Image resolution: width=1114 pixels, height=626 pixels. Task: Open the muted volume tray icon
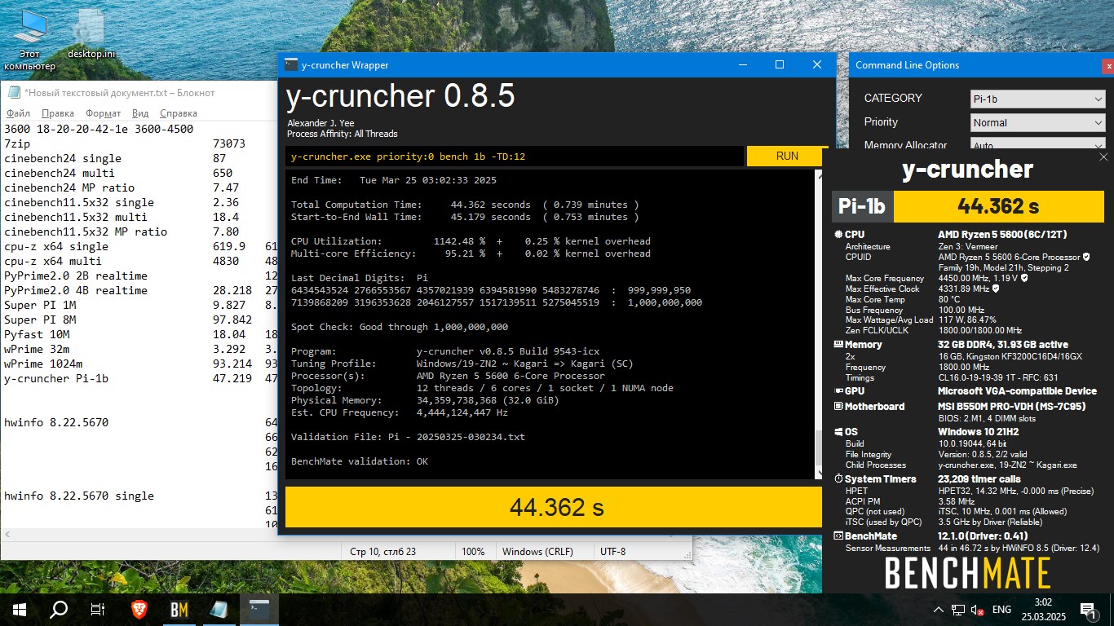(x=976, y=610)
